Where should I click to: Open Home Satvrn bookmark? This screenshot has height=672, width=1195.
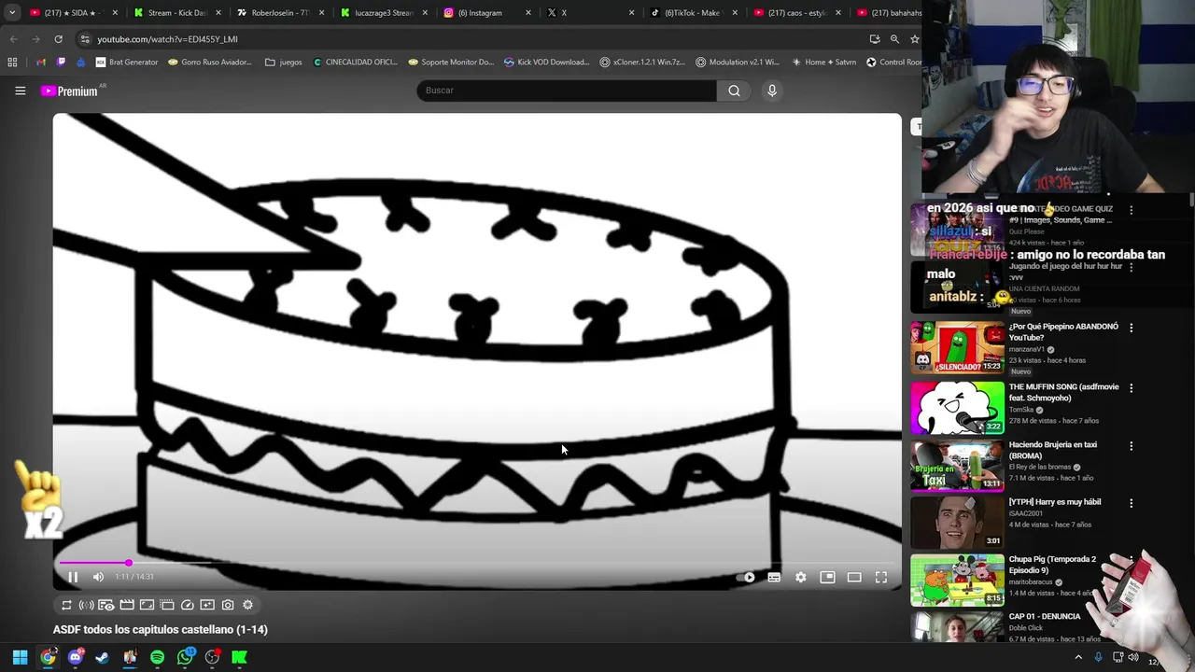click(823, 63)
